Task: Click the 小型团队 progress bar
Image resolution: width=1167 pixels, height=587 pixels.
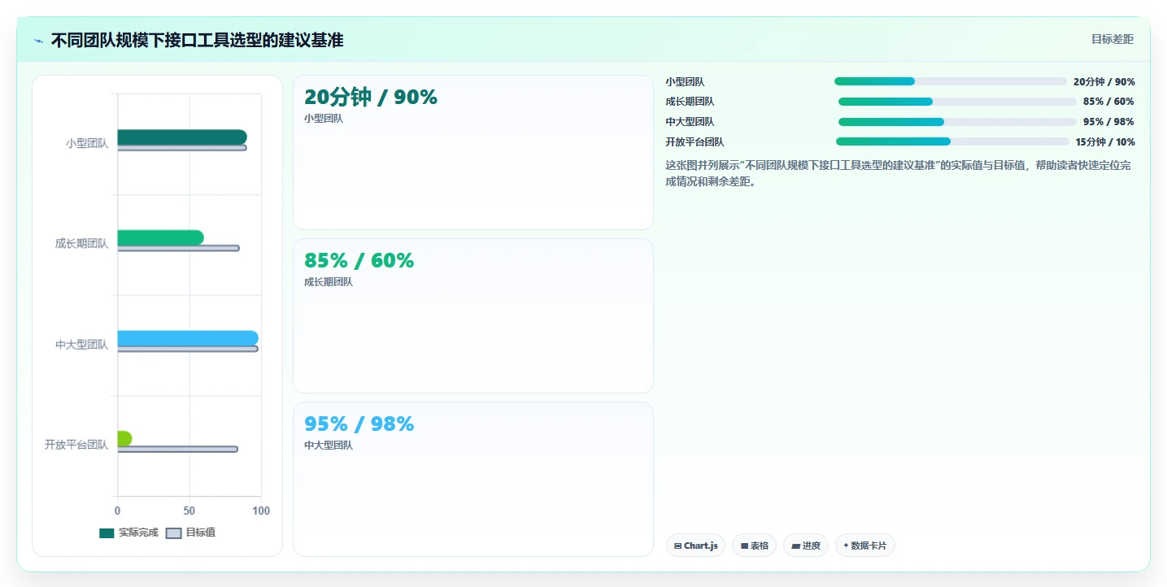Action: coord(950,81)
